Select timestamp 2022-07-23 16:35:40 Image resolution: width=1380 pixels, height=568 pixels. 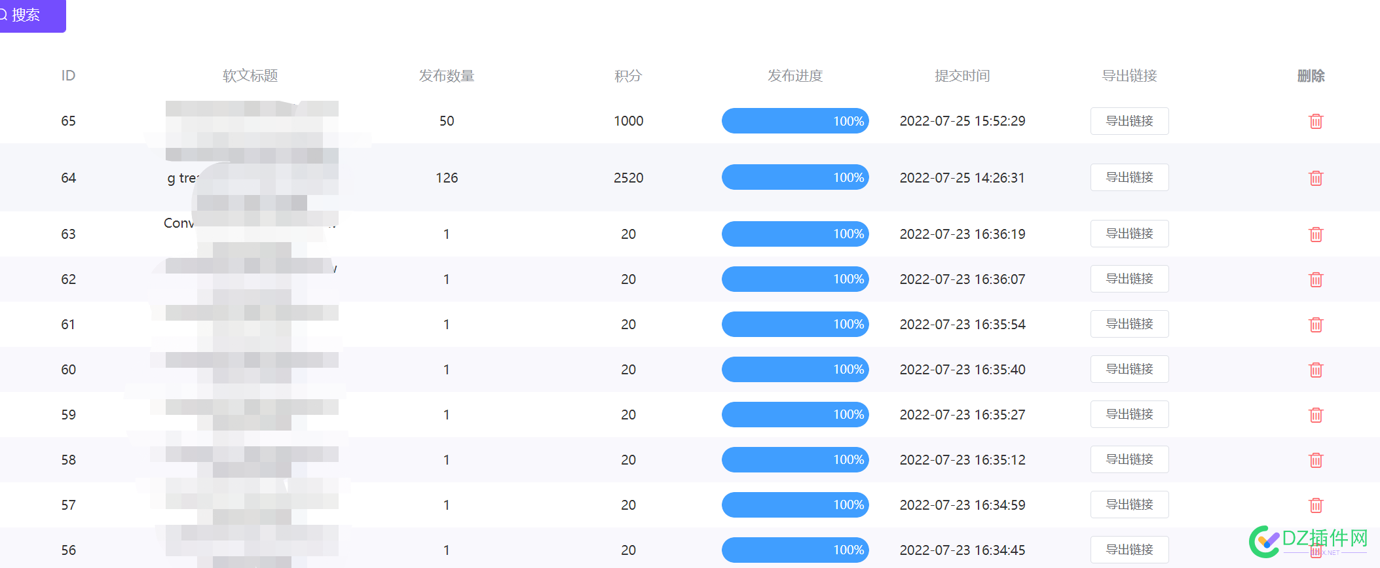click(962, 370)
